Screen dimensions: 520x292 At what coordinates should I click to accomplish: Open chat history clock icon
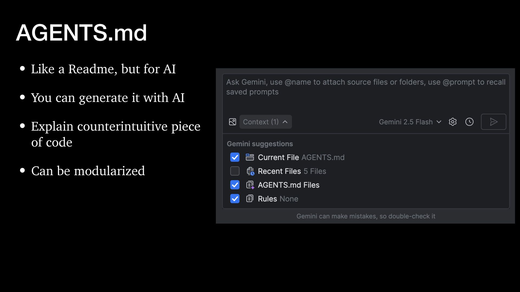pyautogui.click(x=469, y=122)
